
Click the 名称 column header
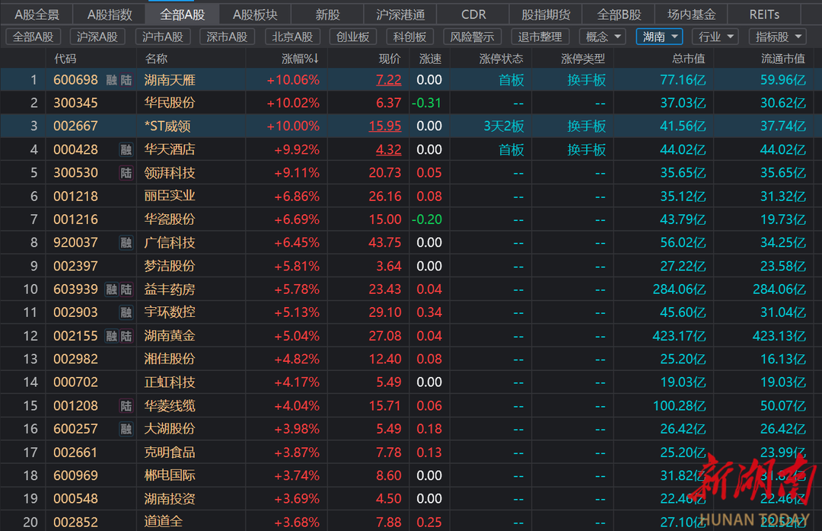pos(156,59)
